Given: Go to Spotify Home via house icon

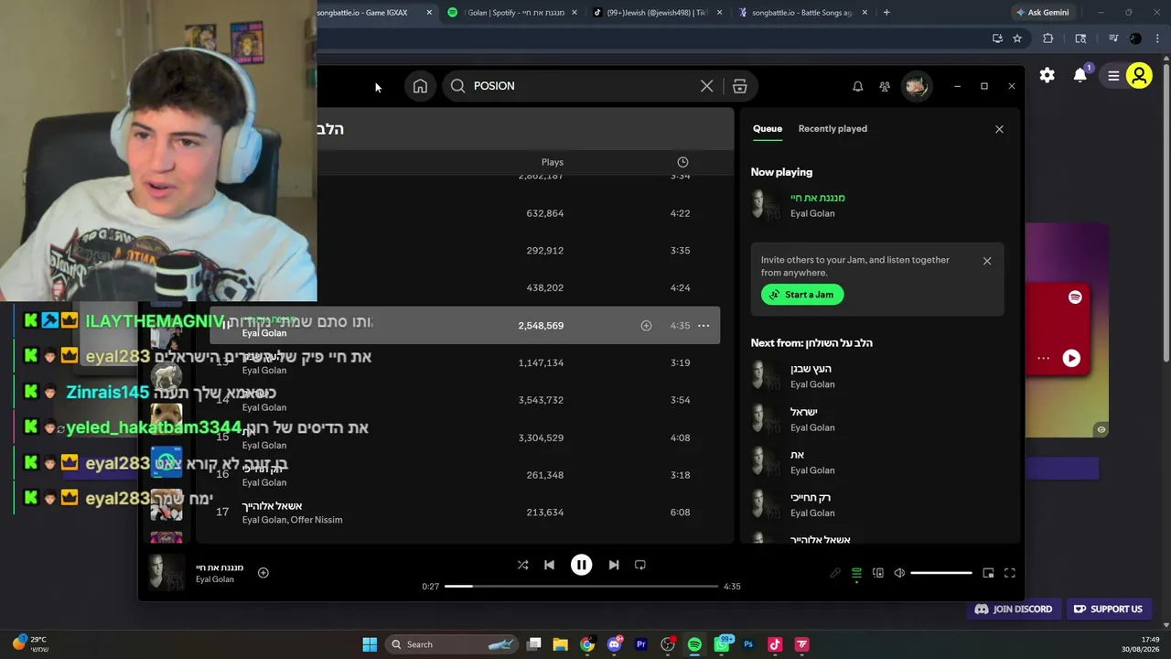Looking at the screenshot, I should point(420,86).
